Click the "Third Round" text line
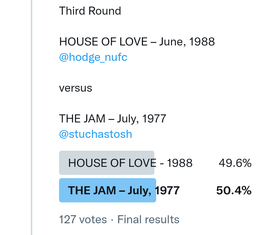Screen dimensions: 264x235 tap(90, 11)
